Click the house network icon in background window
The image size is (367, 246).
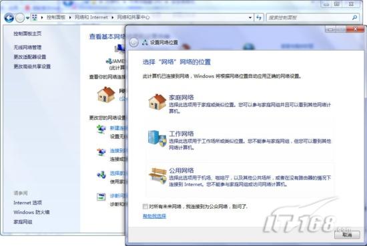[106, 94]
